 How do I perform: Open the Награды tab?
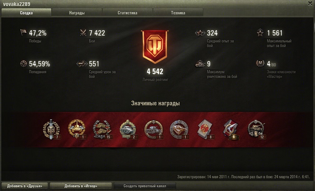[x=77, y=13]
